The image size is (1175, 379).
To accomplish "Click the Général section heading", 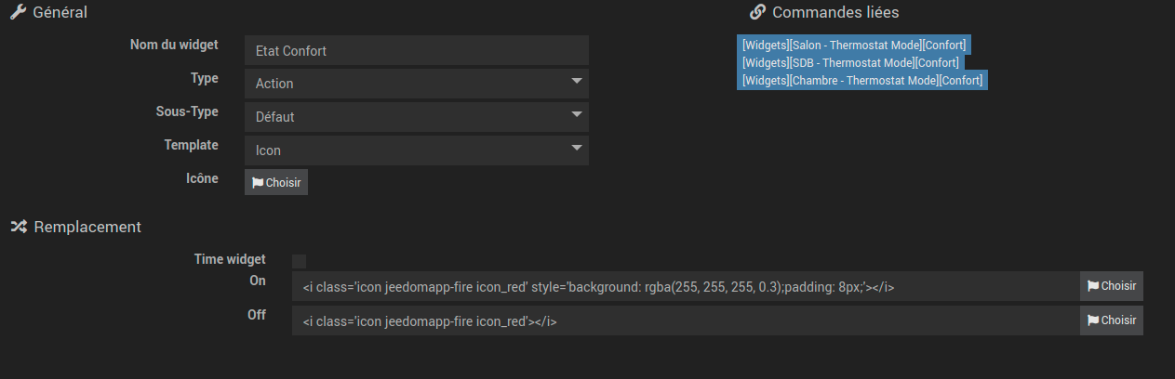I will click(61, 13).
